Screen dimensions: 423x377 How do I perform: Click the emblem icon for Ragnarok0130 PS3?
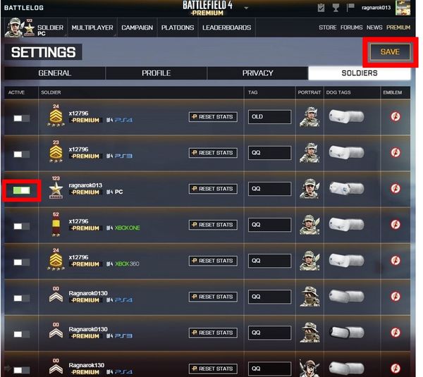point(396,333)
